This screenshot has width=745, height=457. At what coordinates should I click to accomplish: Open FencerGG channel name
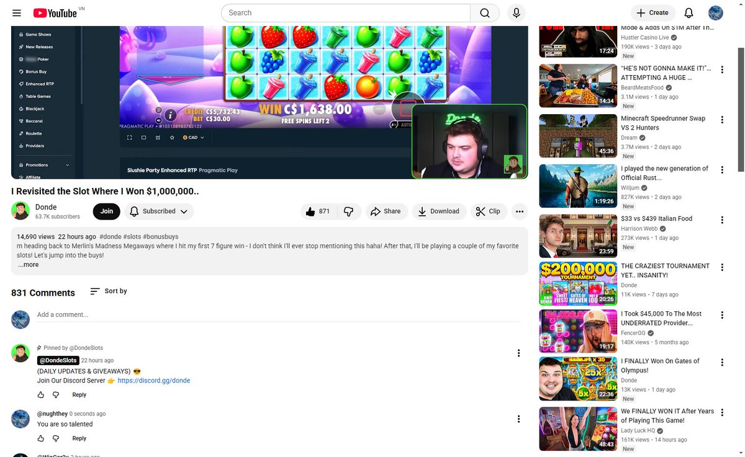click(x=634, y=333)
